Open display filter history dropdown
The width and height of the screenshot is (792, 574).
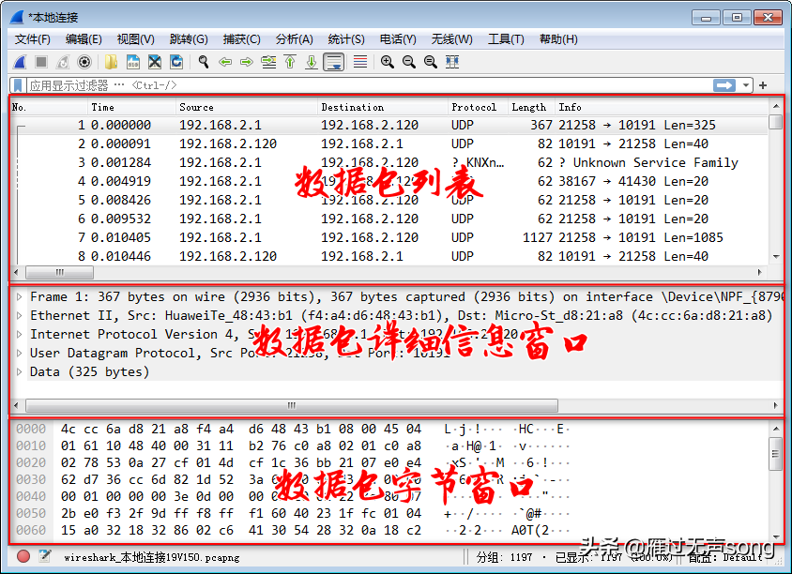click(745, 85)
